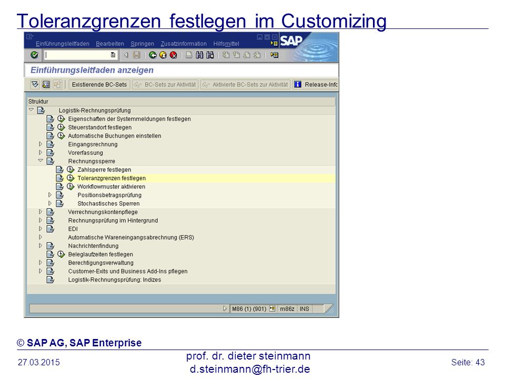The image size is (505, 379).
Task: Expand the Positionsbetragsprüfung node
Action: click(50, 195)
